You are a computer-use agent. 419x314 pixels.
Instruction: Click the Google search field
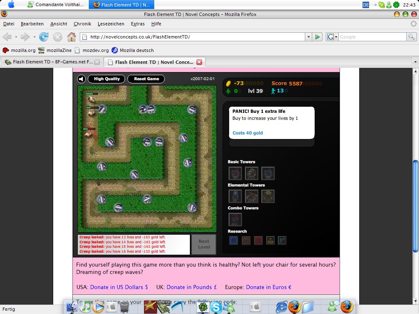[372, 37]
